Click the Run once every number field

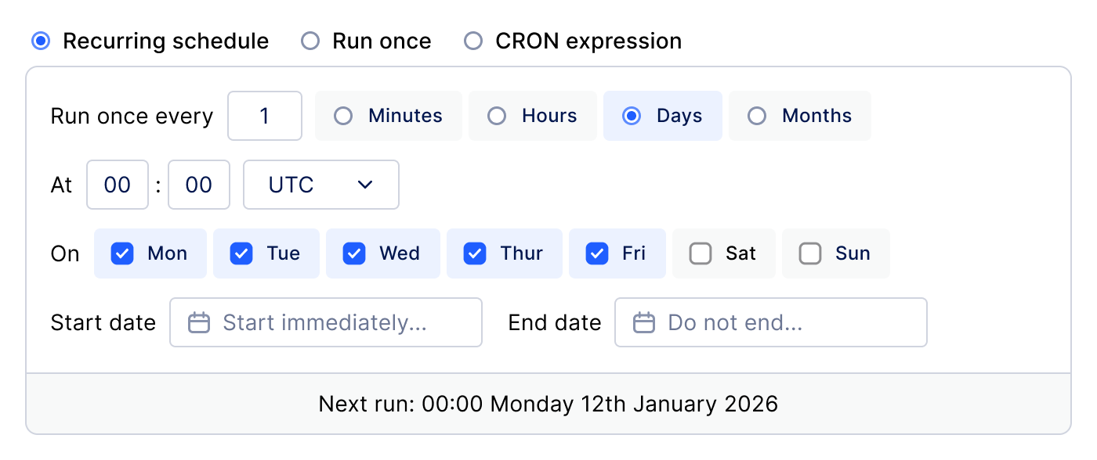265,116
